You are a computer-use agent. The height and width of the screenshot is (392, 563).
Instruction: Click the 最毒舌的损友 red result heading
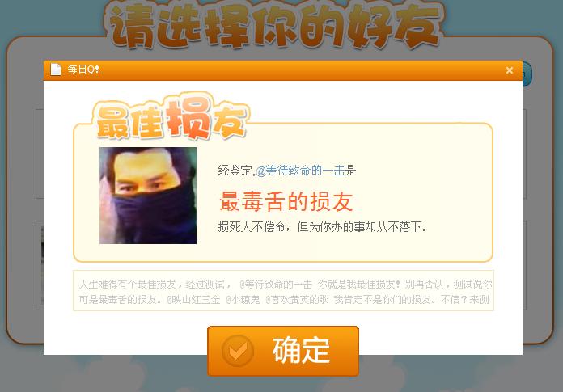pos(286,201)
